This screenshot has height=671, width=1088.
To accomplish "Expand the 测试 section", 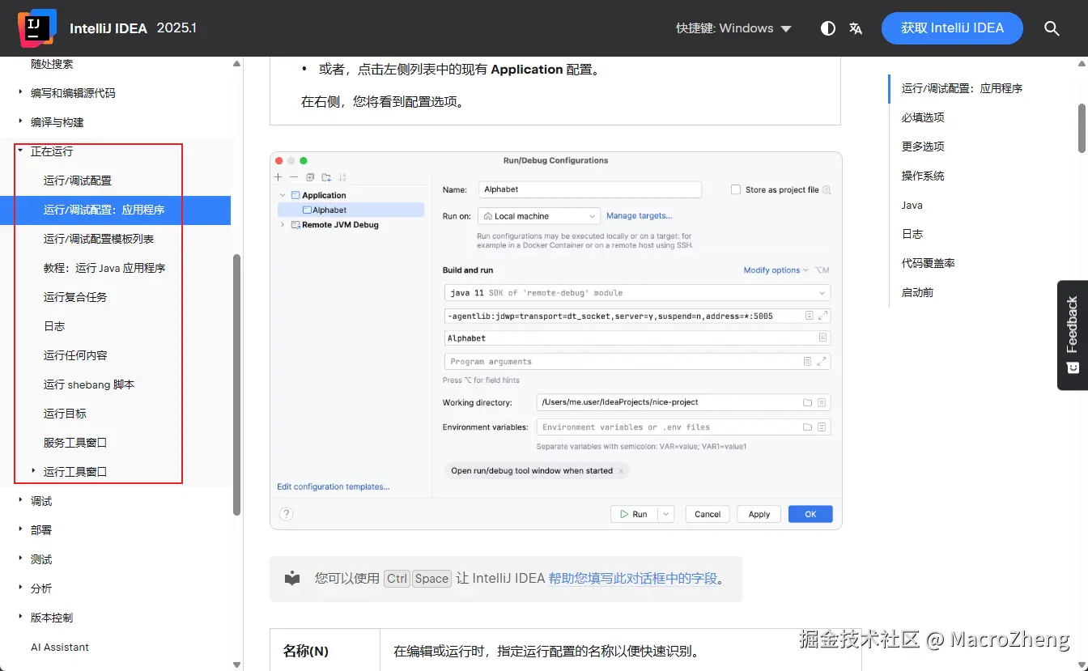I will (20, 558).
